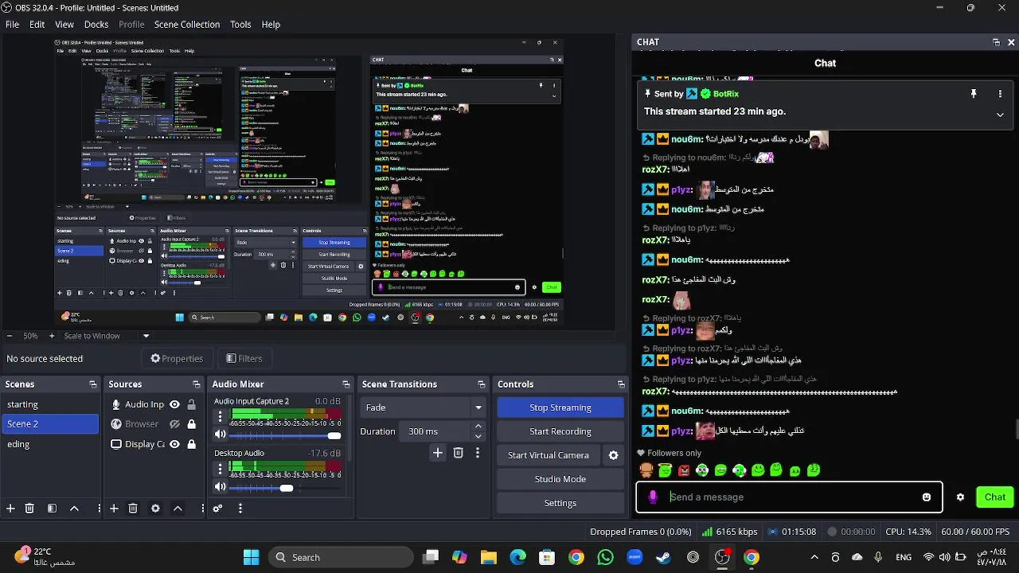Mute Desktop Audio speaker
This screenshot has width=1019, height=573.
click(x=221, y=486)
